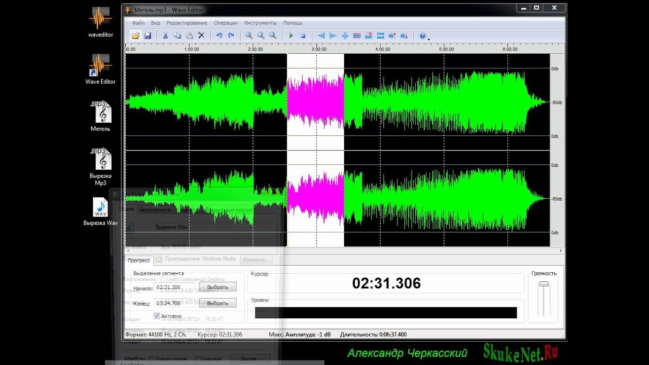Screen dimensions: 649x365
Task: Click the waveform icon with red horizontal lines
Action: 356,35
